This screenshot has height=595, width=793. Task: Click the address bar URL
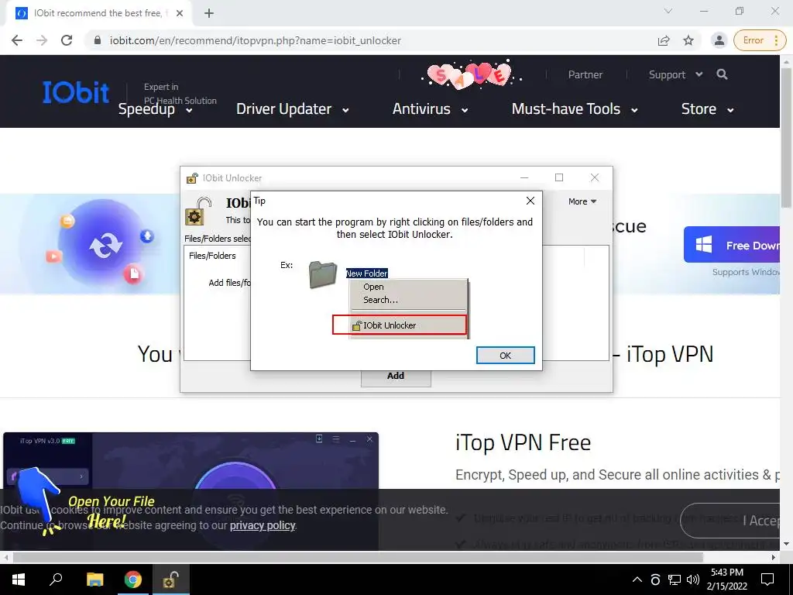coord(256,40)
